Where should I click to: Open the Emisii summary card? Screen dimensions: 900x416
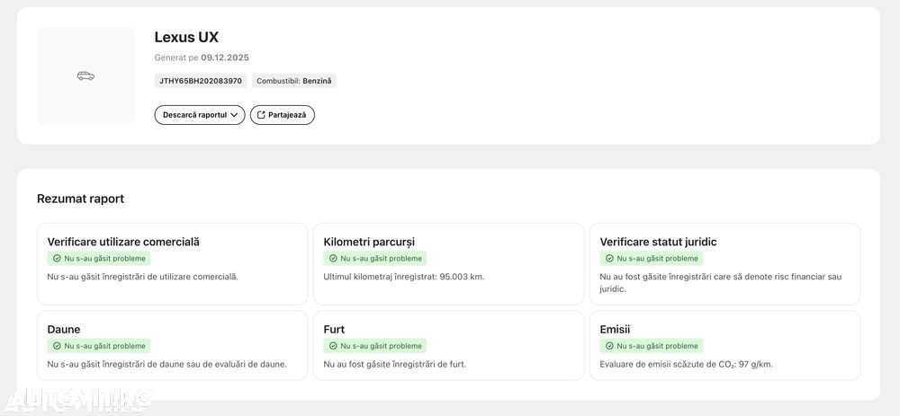click(x=724, y=346)
